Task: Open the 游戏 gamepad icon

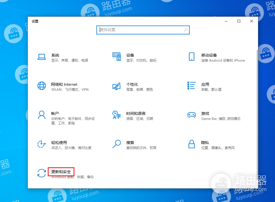Action: 192,115
